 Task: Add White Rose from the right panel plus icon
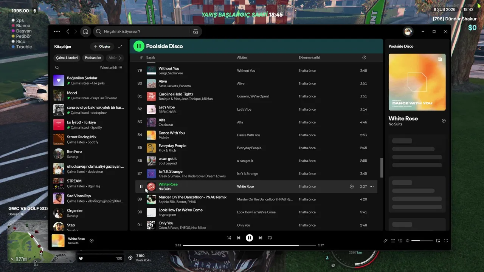pyautogui.click(x=444, y=121)
